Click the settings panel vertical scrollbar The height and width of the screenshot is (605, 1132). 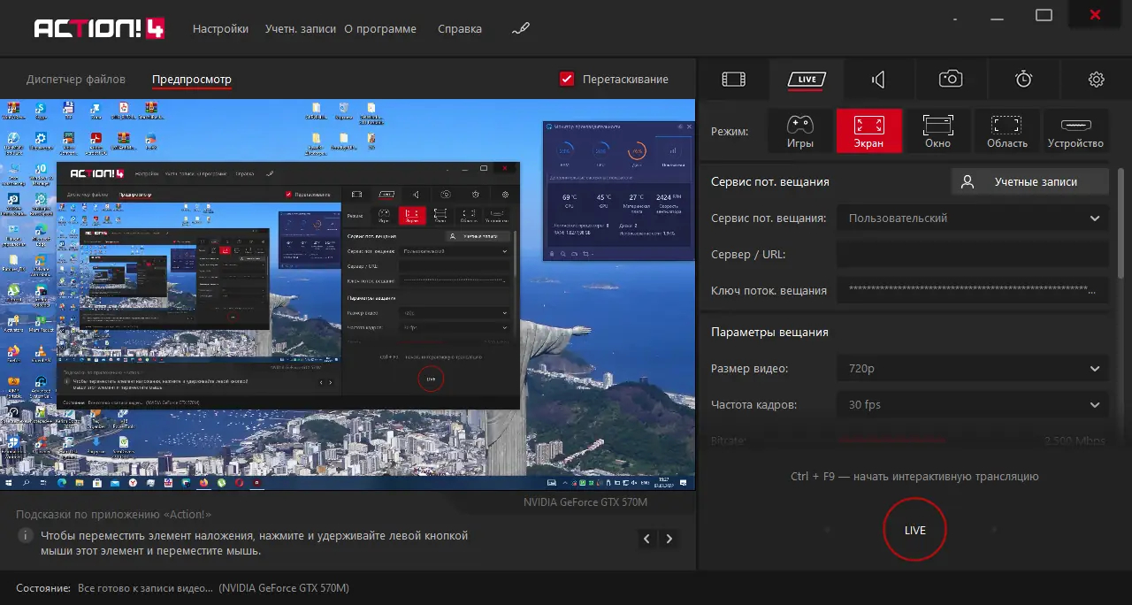click(x=1121, y=223)
